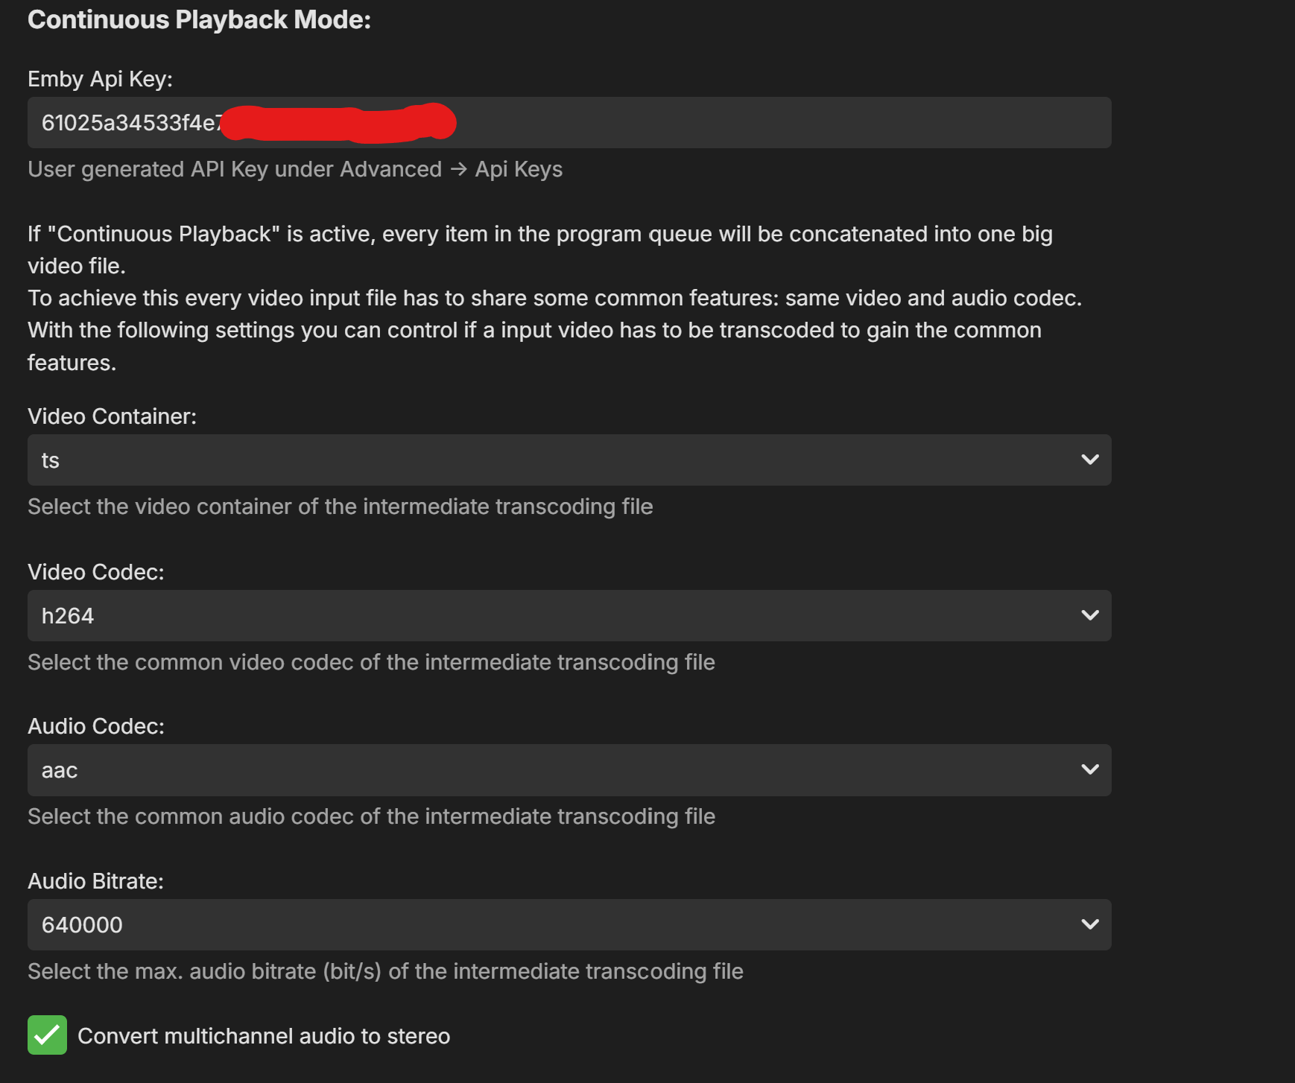The height and width of the screenshot is (1083, 1295).
Task: Click the "Audio Bitrate:" label
Action: coord(95,881)
